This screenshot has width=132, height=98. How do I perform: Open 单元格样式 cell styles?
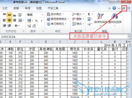click(x=56, y=24)
